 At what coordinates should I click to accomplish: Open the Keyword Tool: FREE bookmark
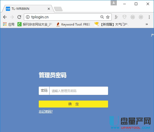pyautogui.click(x=73, y=24)
